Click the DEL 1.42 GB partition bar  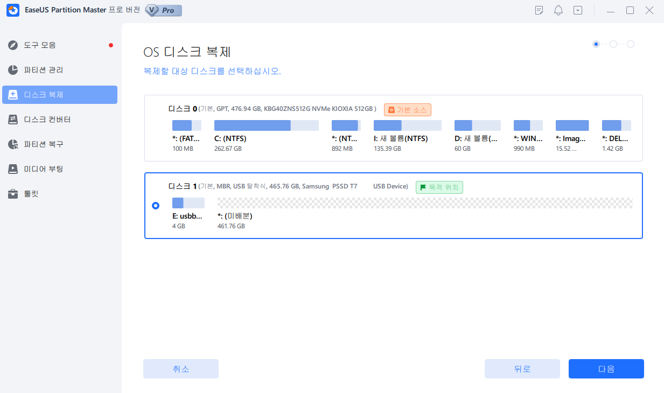tap(617, 125)
